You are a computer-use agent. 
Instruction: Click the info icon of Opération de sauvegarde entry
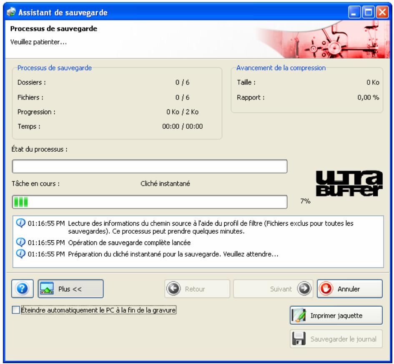(20, 242)
